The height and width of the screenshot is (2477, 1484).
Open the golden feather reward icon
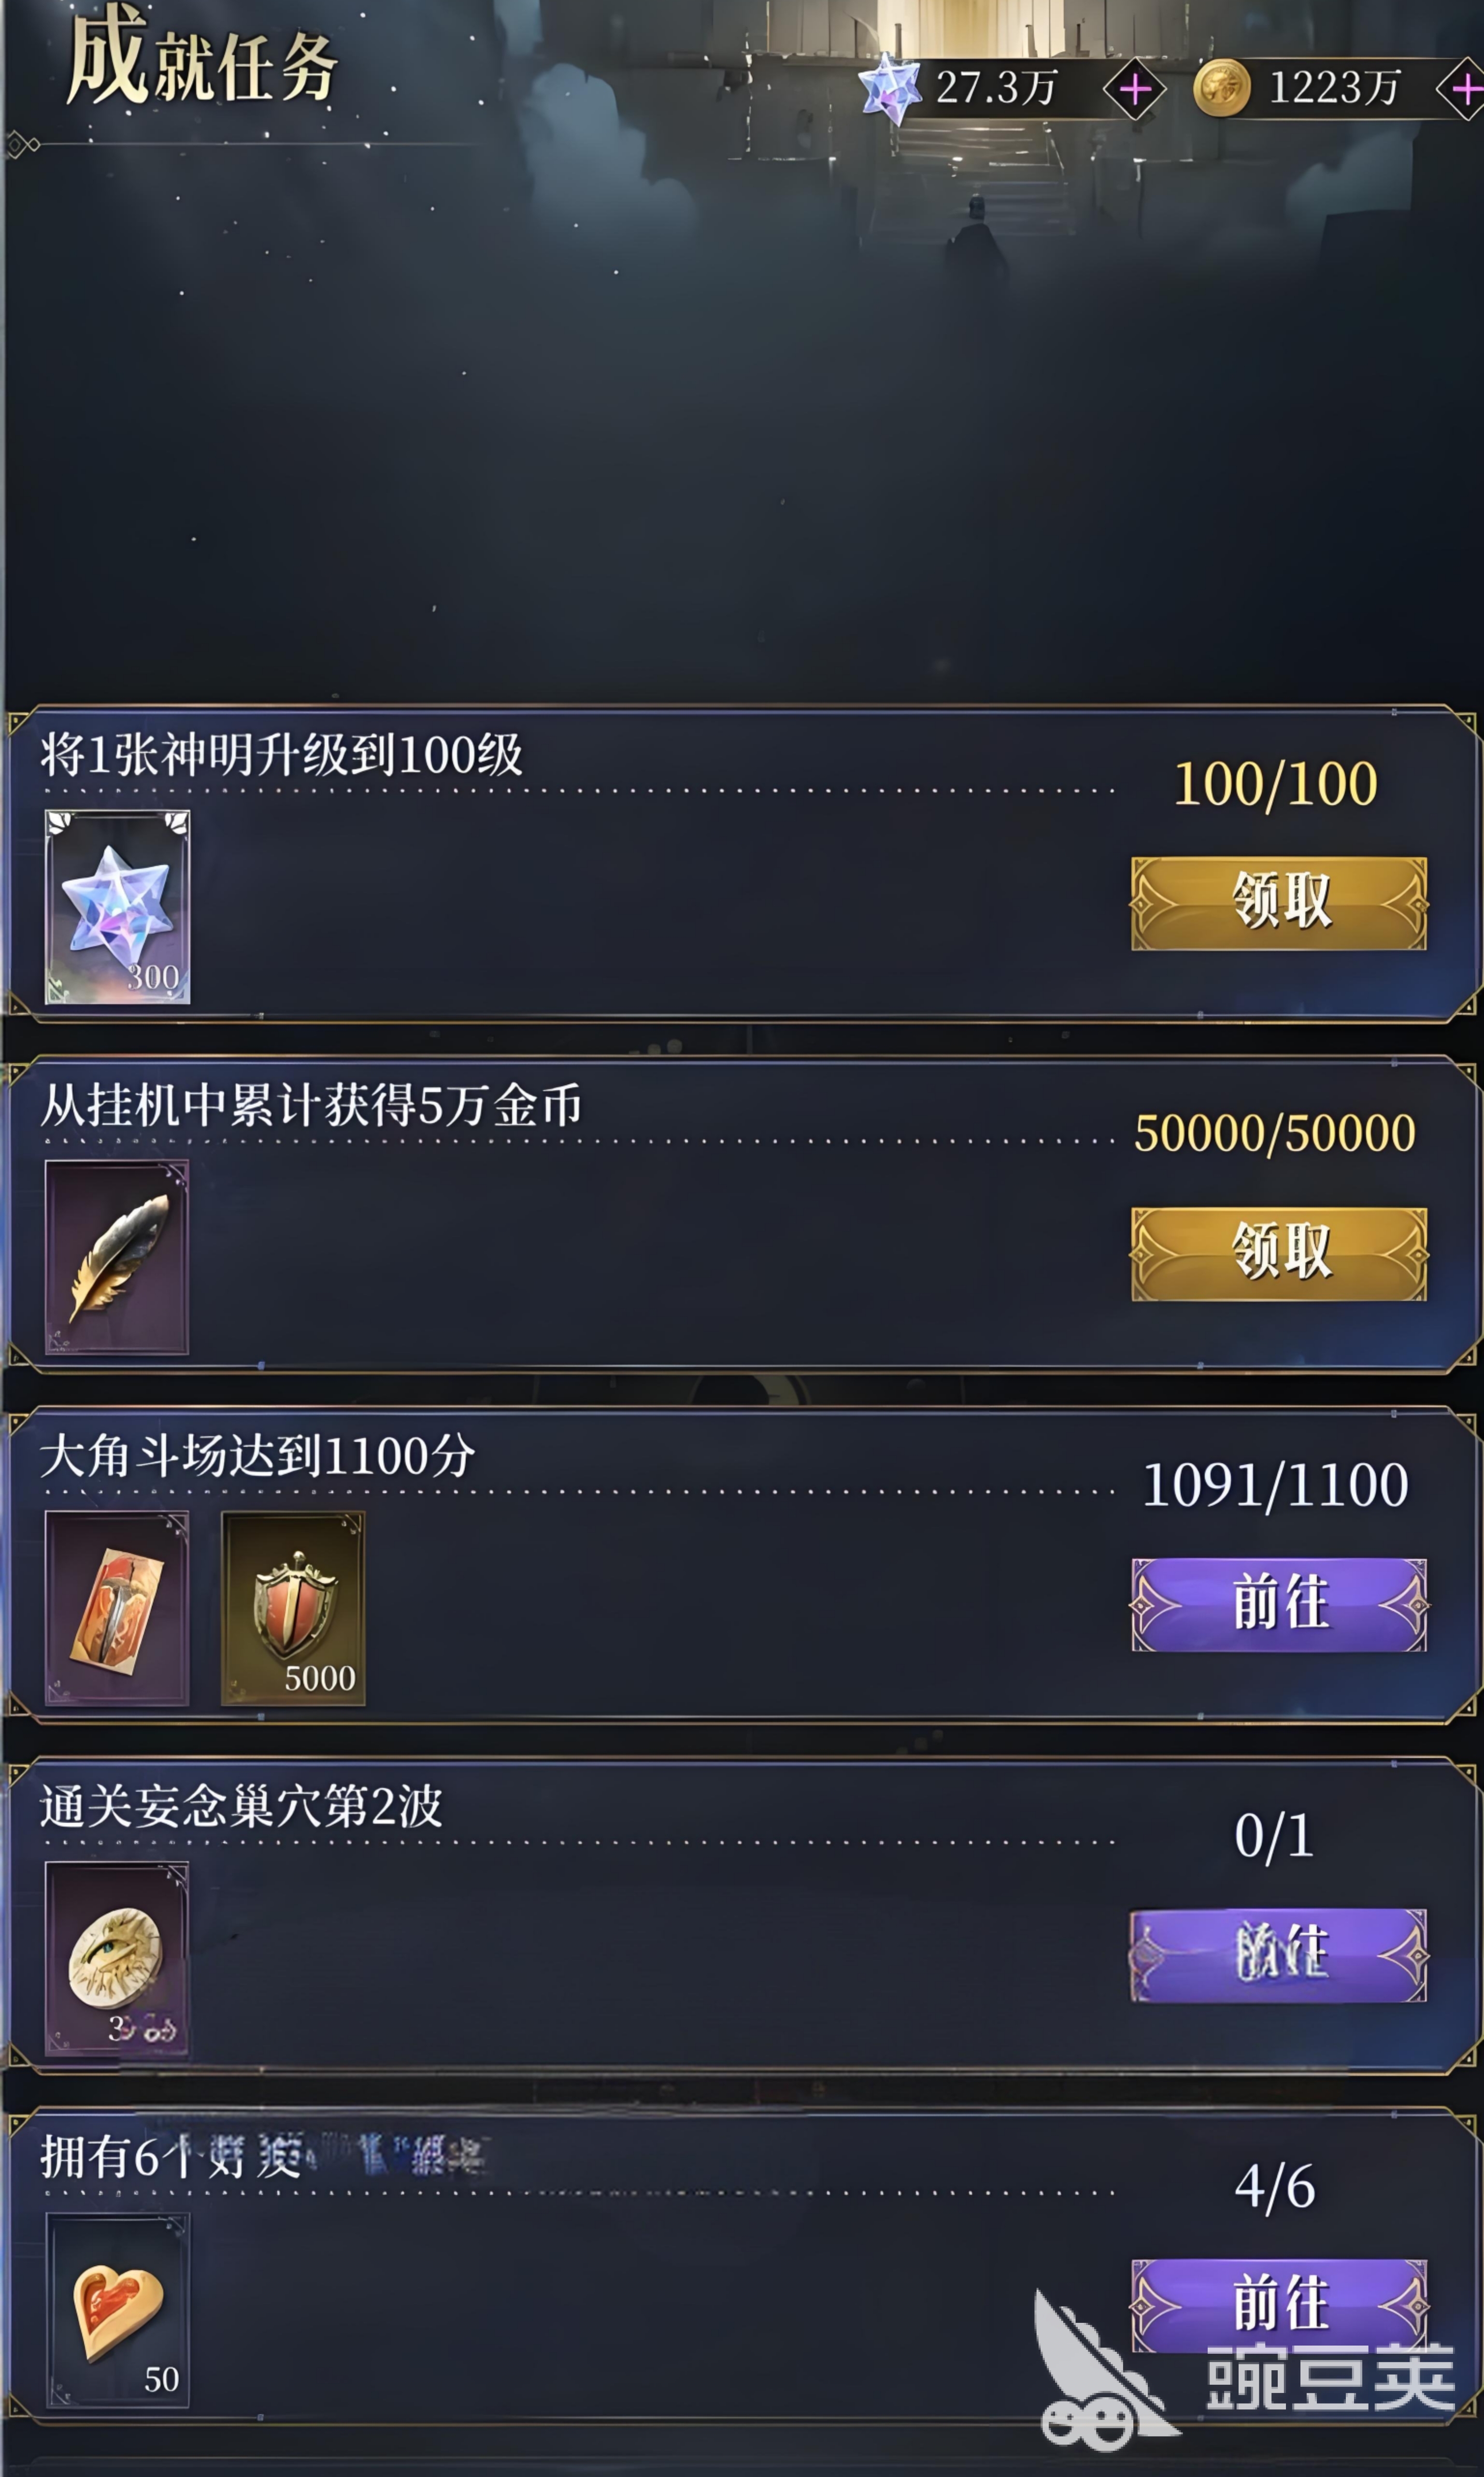coord(117,1257)
